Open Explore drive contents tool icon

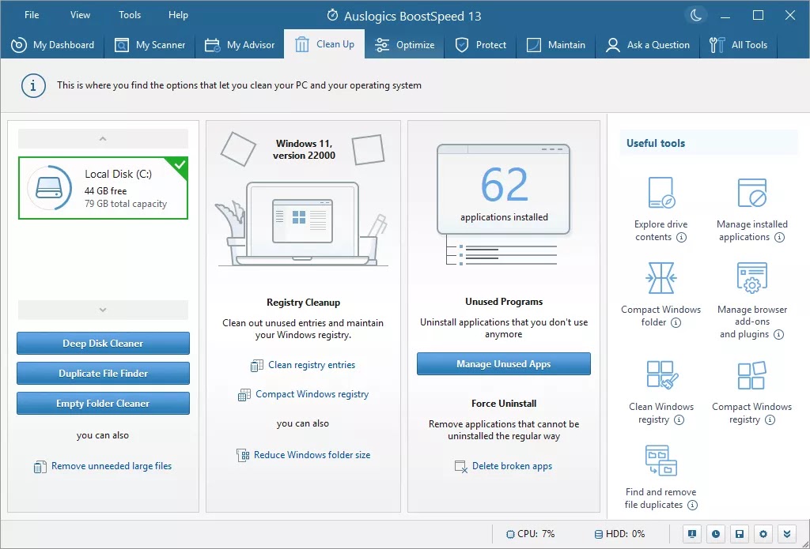660,194
